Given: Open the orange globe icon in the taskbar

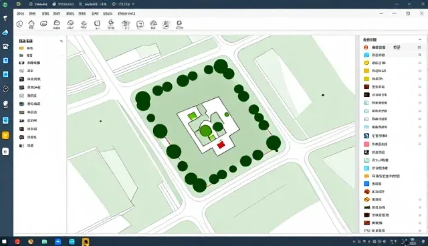Looking at the screenshot, I should 31,241.
